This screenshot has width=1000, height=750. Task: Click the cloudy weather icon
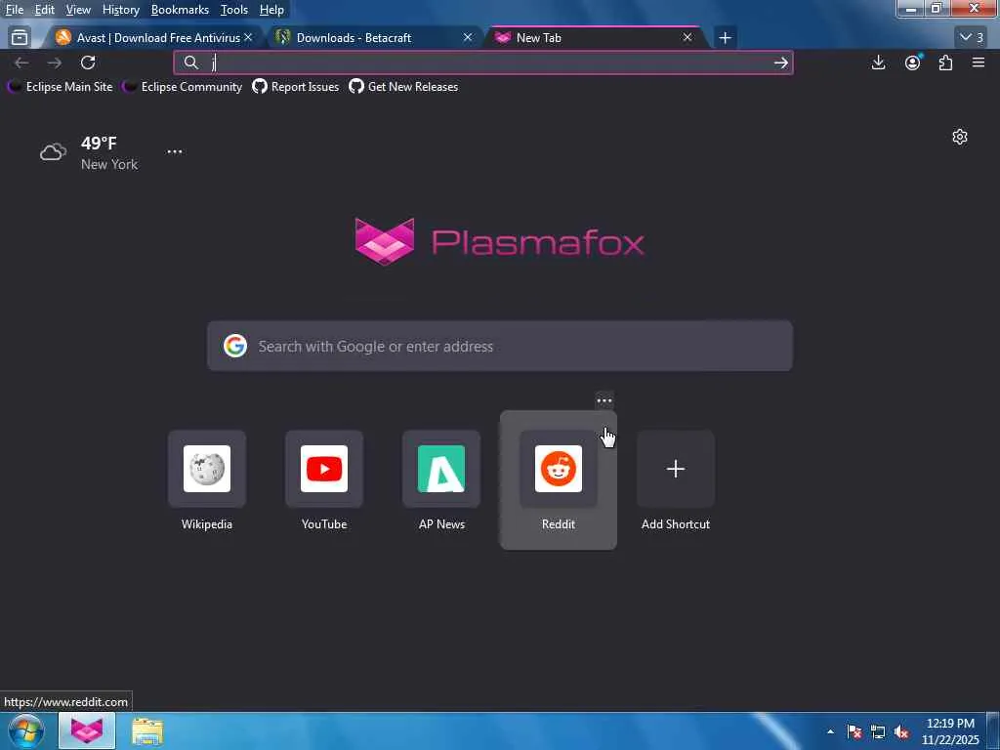click(53, 152)
